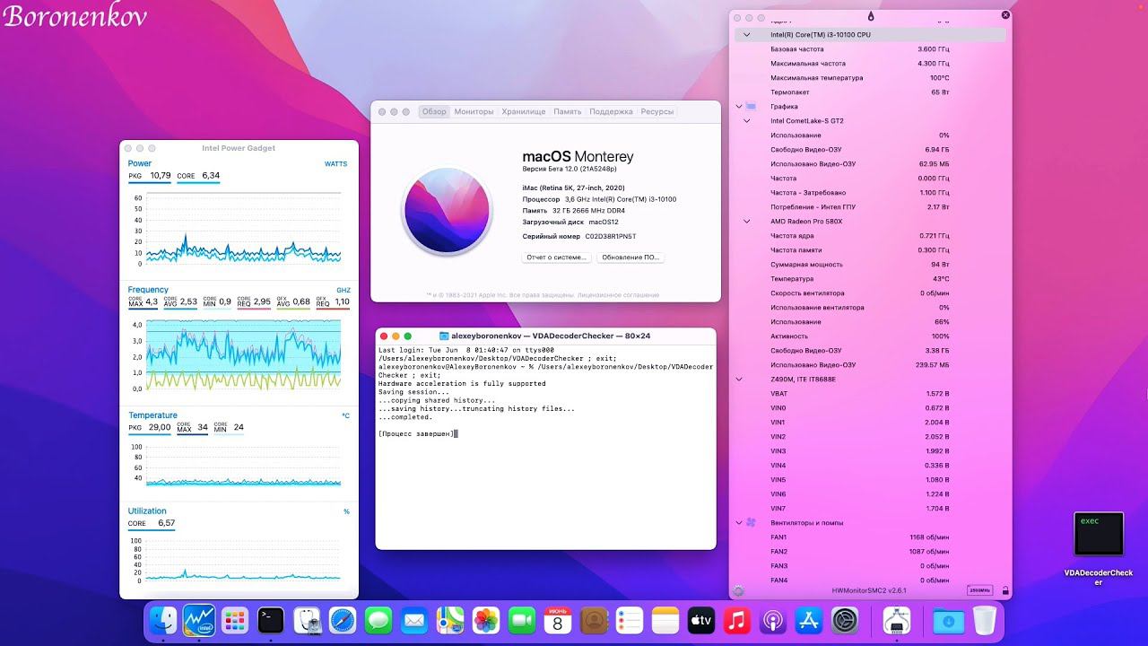Switch to the Ресурсы tab
The width and height of the screenshot is (1148, 646).
[657, 112]
